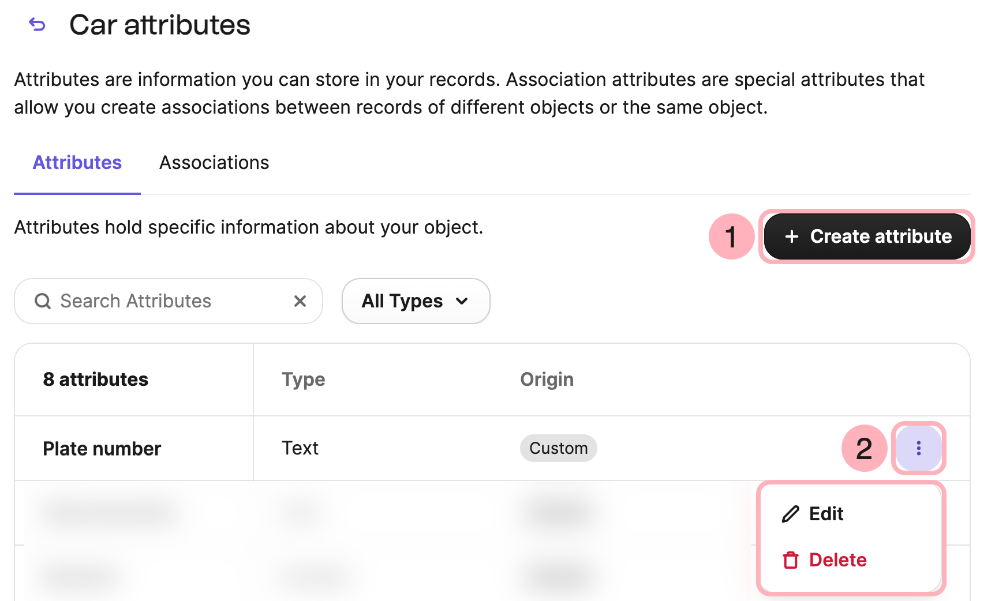Switch to the Associations tab
995x601 pixels.
click(x=214, y=163)
